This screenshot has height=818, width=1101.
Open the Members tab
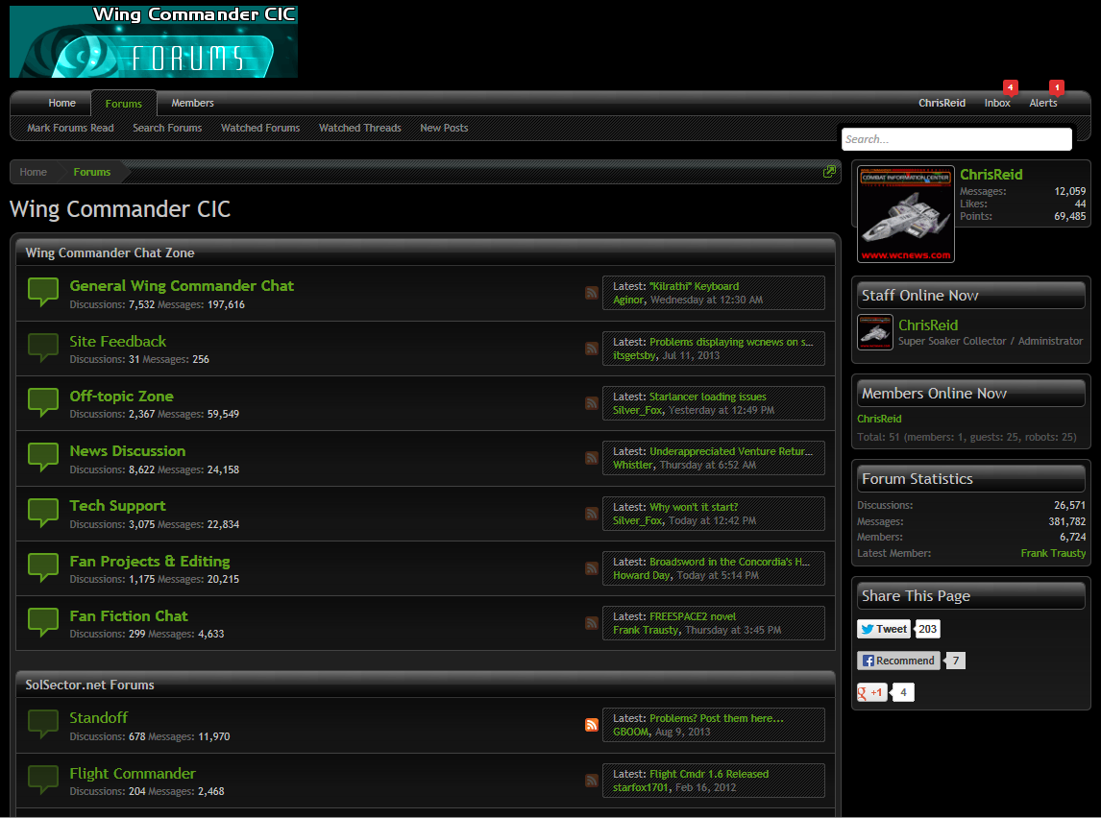pos(192,103)
